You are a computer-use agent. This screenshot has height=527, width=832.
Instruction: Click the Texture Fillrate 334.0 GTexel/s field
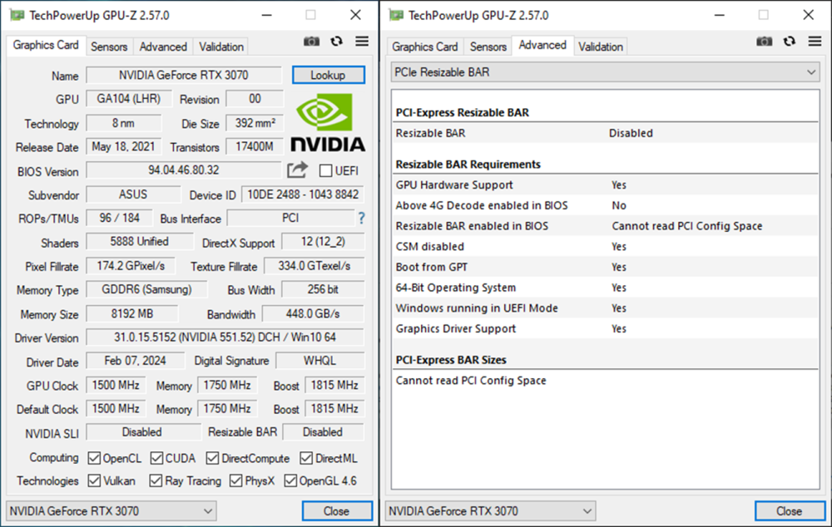(314, 266)
